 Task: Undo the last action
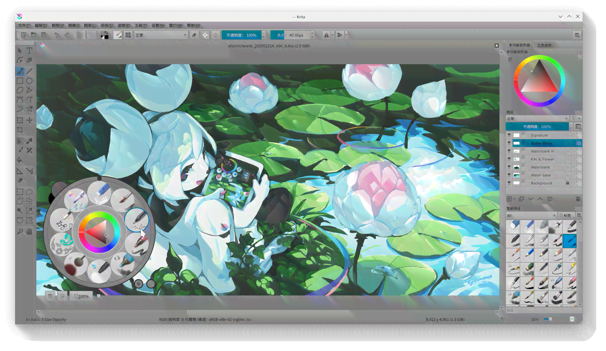[56, 35]
